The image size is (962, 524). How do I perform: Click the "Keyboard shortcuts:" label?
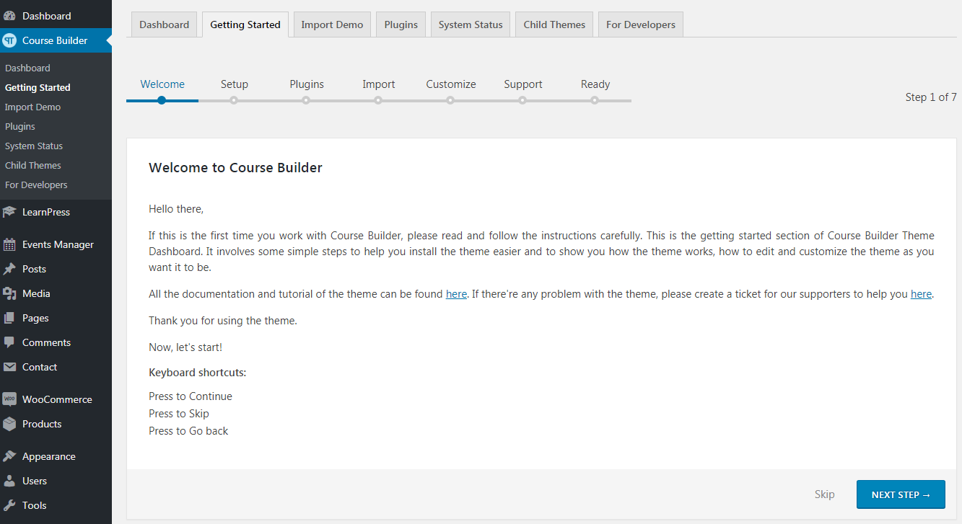(198, 373)
